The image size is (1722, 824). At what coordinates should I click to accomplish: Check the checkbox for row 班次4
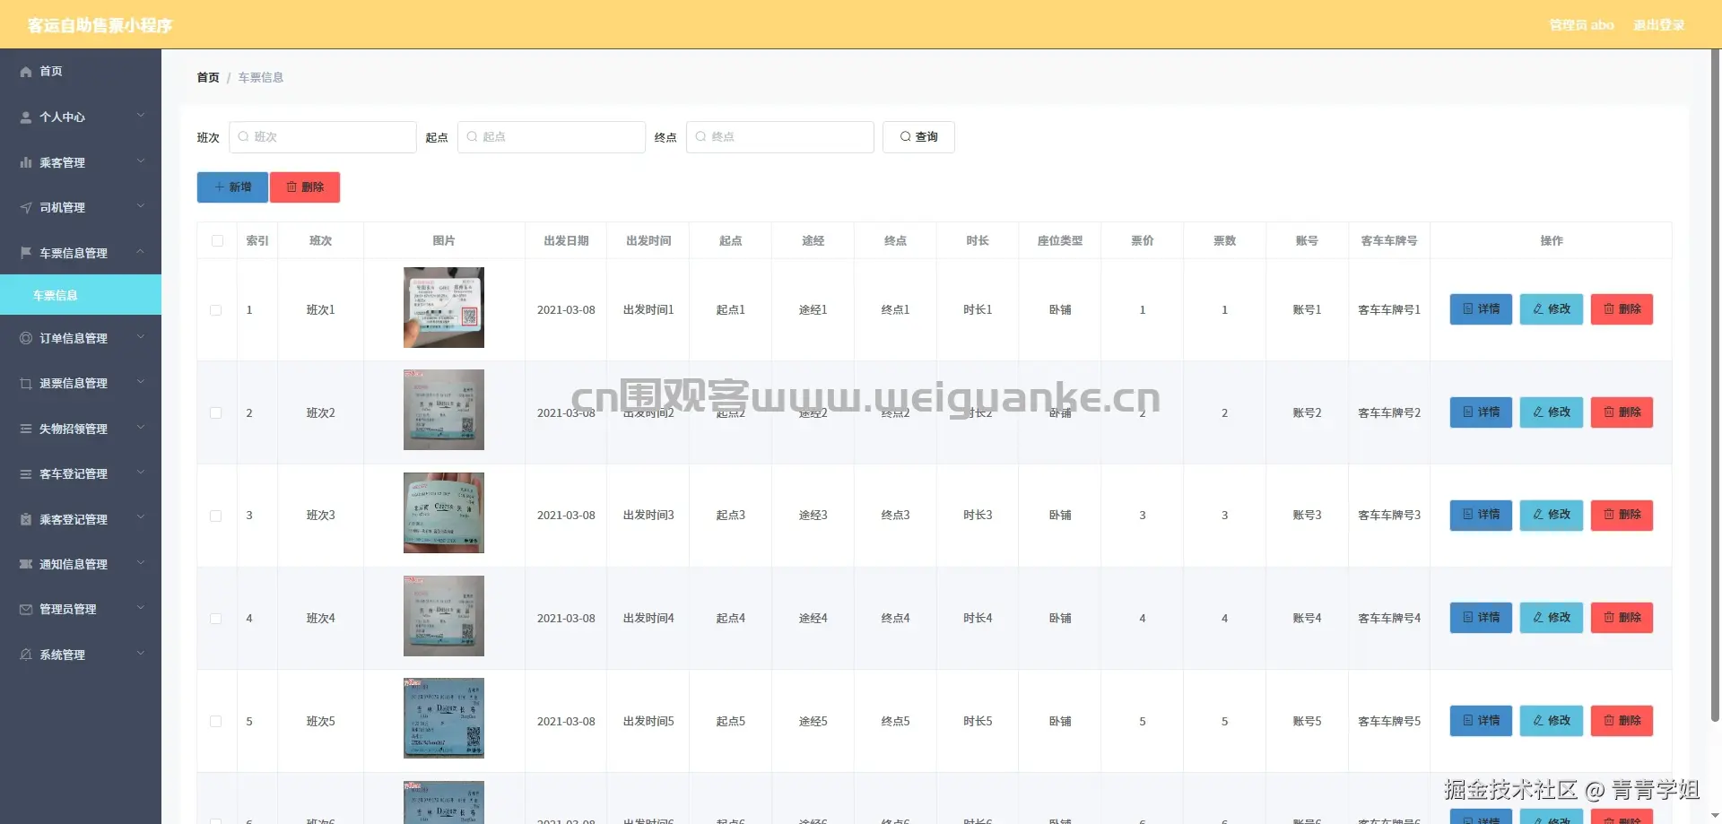[215, 619]
